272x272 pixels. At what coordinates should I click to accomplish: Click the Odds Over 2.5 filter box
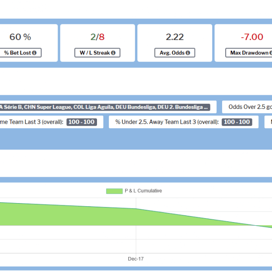pos(247,107)
